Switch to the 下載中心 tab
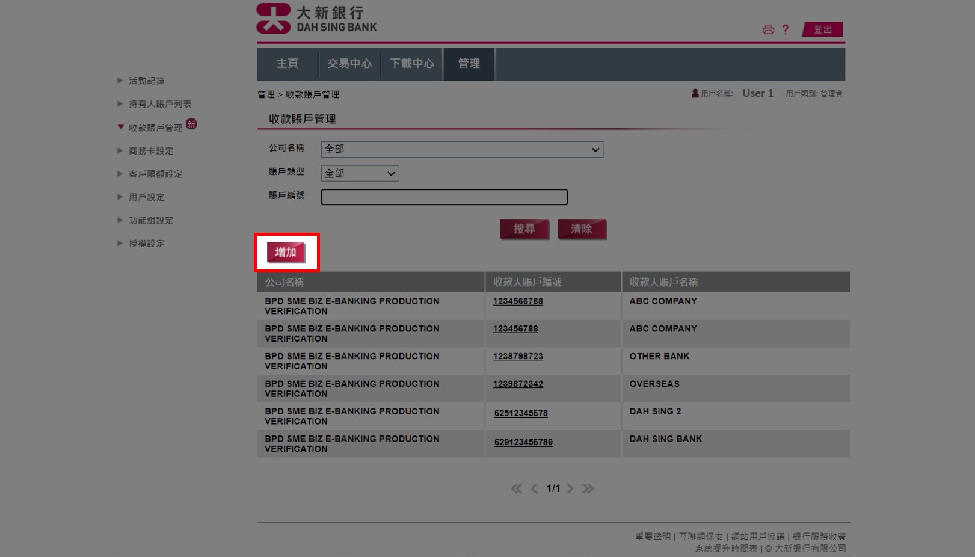The image size is (975, 557). [412, 64]
